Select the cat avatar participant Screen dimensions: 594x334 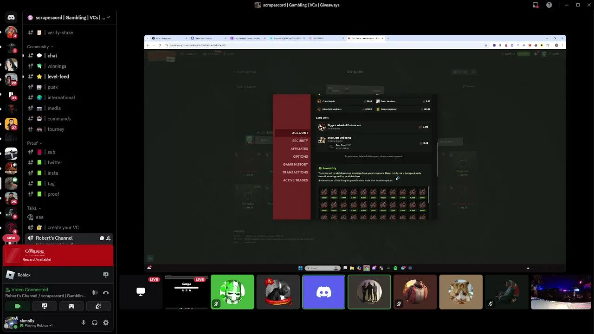pyautogui.click(x=461, y=292)
